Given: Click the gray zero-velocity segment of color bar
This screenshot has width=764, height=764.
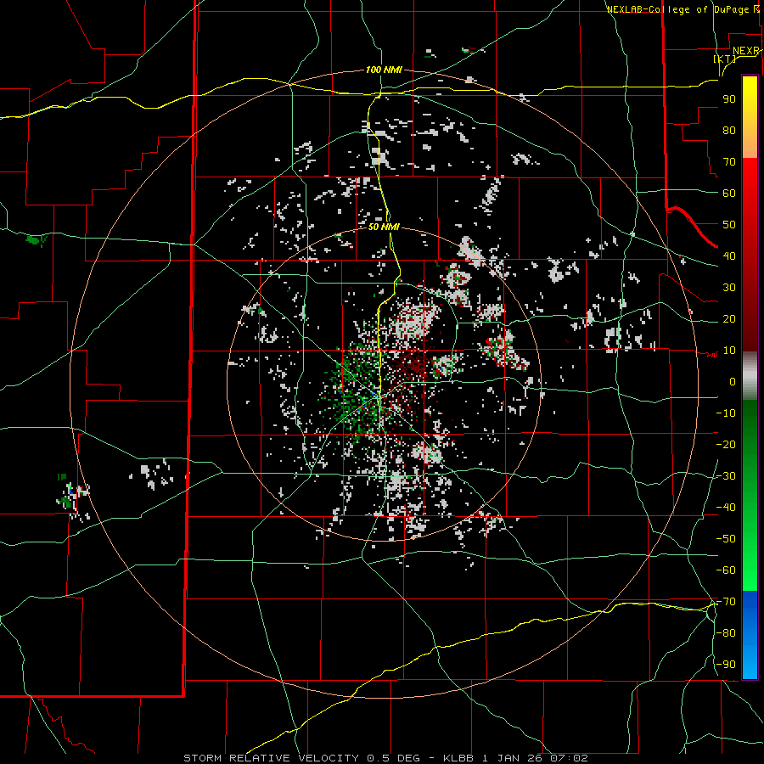Looking at the screenshot, I should tap(750, 376).
